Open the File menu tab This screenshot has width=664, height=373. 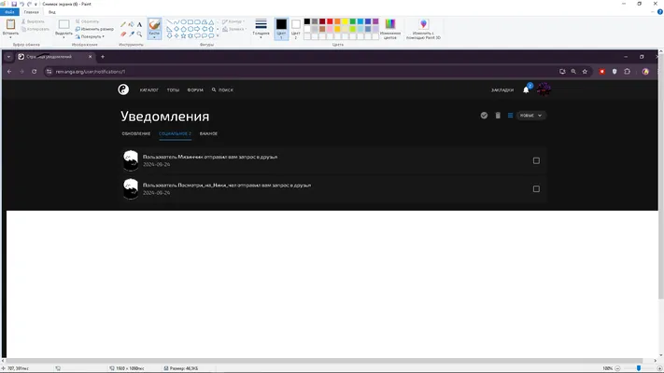[9, 12]
